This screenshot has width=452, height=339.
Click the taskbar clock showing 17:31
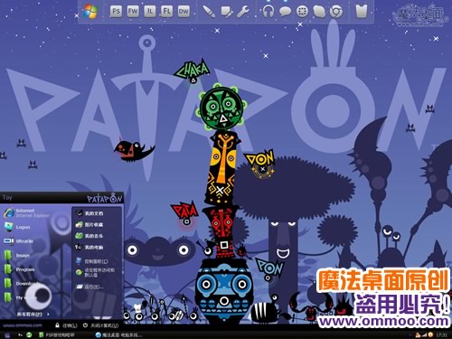click(442, 334)
